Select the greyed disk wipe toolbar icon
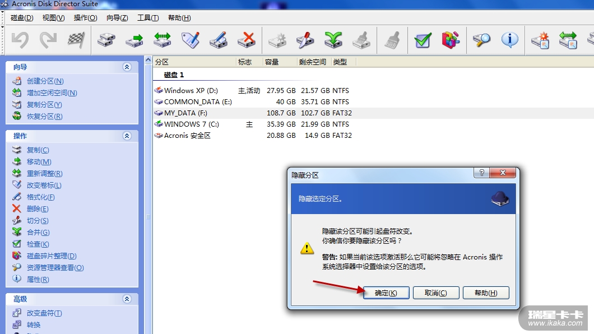 click(361, 40)
